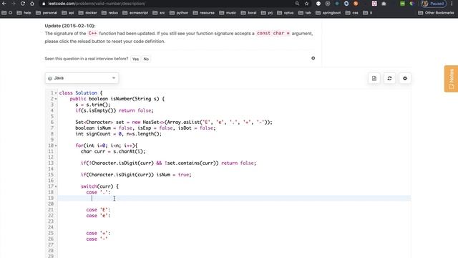Click the orange round extension icon
458x258 pixels.
[x=356, y=4]
